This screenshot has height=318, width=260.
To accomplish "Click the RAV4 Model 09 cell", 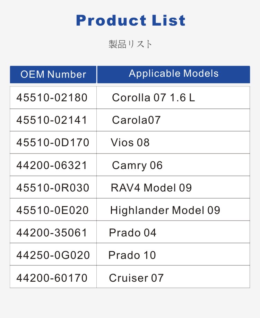I will tap(151, 188).
